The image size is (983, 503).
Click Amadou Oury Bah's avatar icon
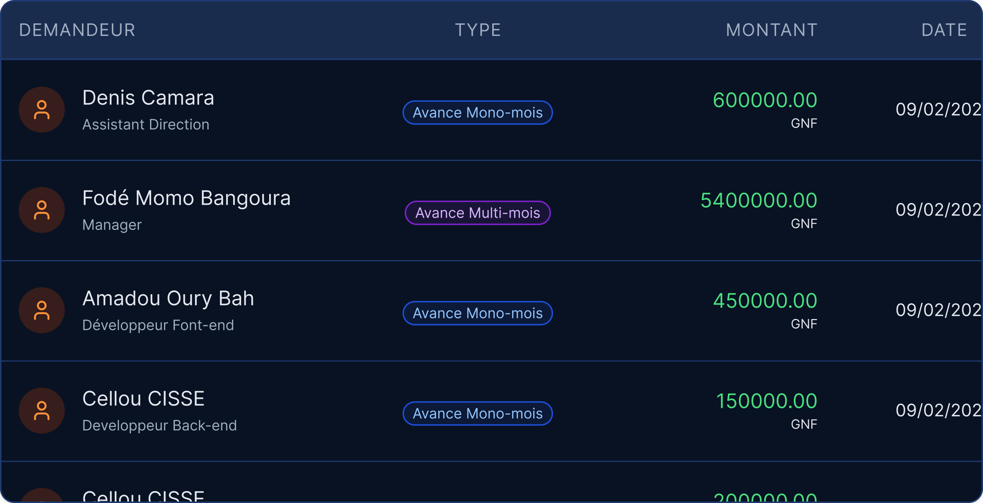[x=42, y=310]
